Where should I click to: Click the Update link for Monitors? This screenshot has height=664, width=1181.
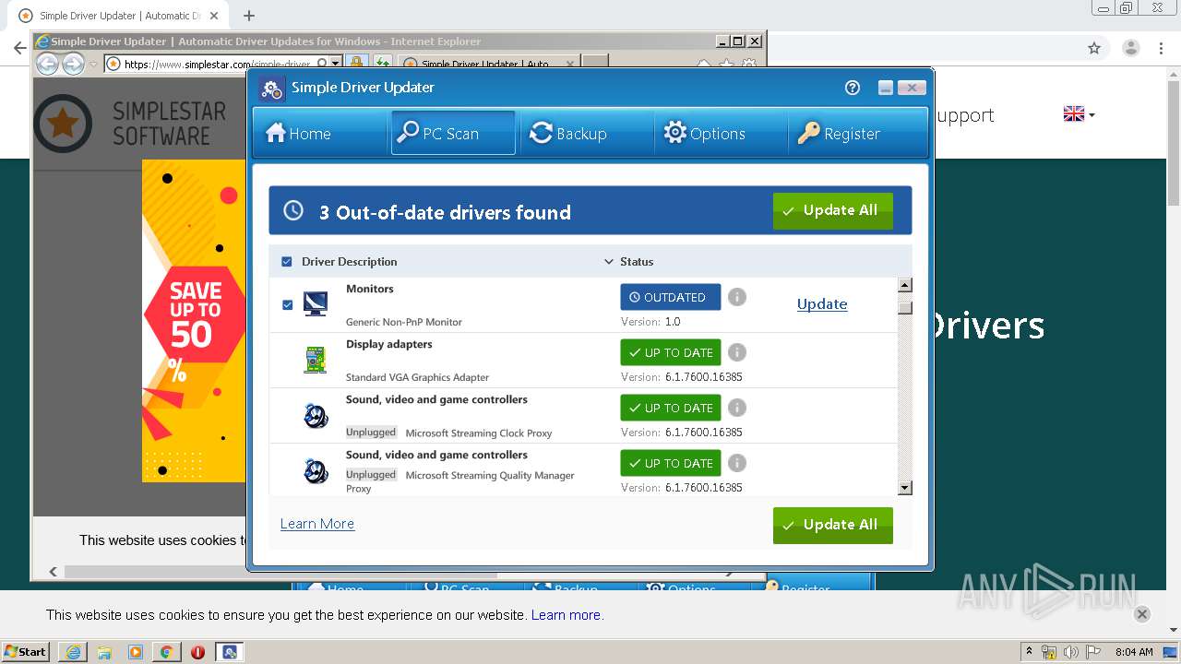pos(822,303)
